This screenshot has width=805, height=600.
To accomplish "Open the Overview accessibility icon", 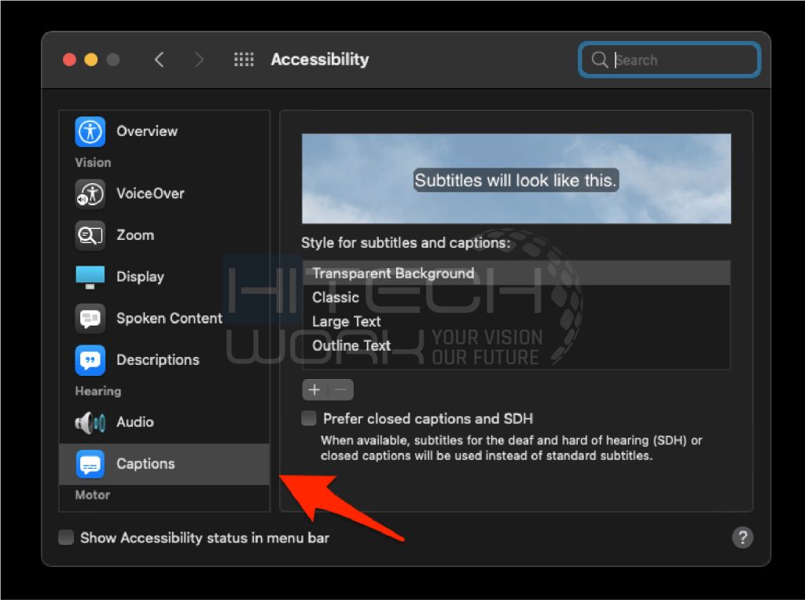I will click(x=90, y=131).
